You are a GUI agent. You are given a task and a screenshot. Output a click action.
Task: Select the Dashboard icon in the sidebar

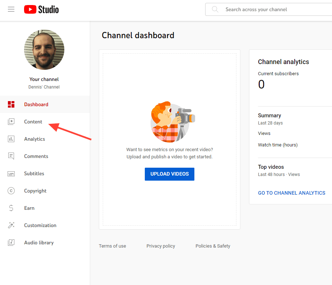[x=11, y=104]
